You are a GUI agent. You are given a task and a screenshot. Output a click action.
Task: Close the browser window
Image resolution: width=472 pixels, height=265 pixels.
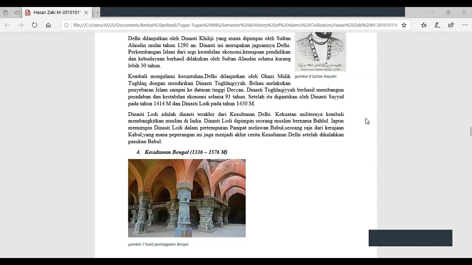pos(464,13)
